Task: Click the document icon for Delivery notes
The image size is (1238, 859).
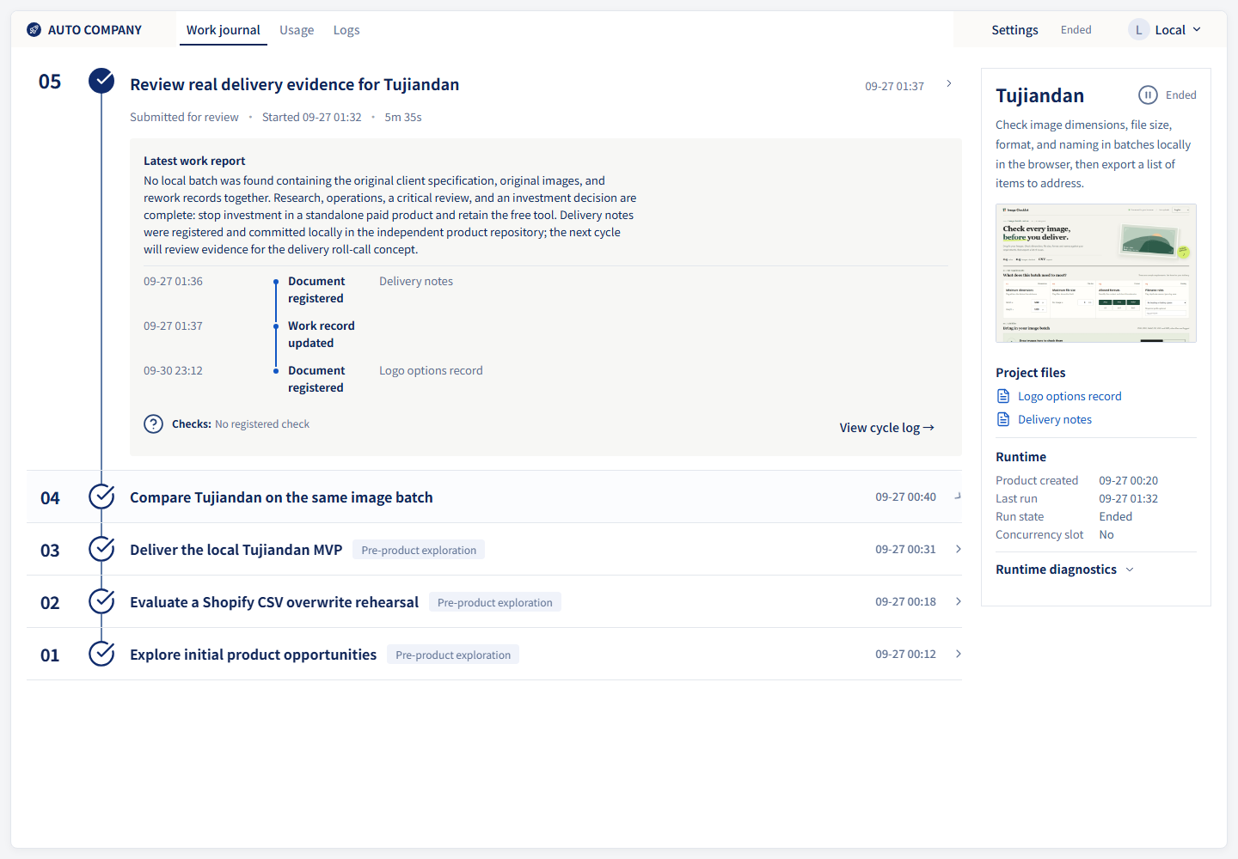Action: point(1003,419)
